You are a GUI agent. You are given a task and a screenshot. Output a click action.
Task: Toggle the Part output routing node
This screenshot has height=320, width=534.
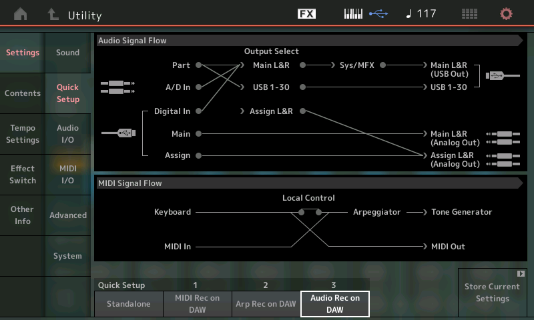coord(199,65)
